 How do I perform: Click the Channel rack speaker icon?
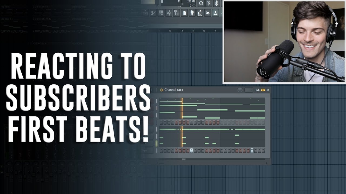coord(162,90)
